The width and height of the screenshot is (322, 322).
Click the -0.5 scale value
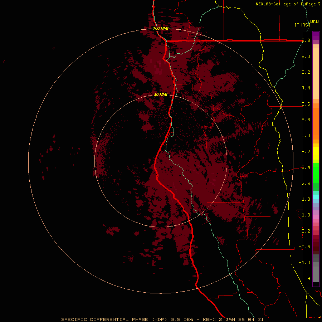coord(305,247)
